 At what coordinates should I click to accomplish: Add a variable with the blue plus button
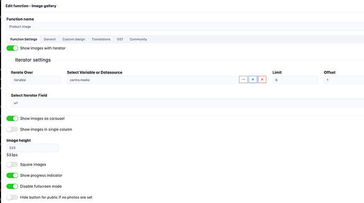[x=253, y=79]
